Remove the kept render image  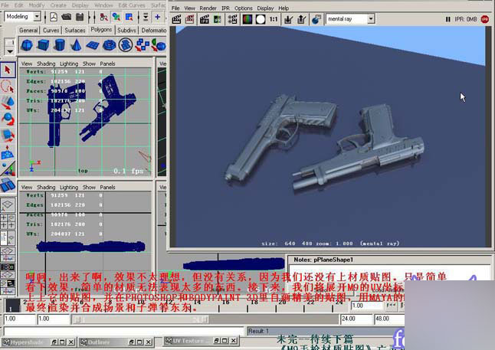(301, 19)
